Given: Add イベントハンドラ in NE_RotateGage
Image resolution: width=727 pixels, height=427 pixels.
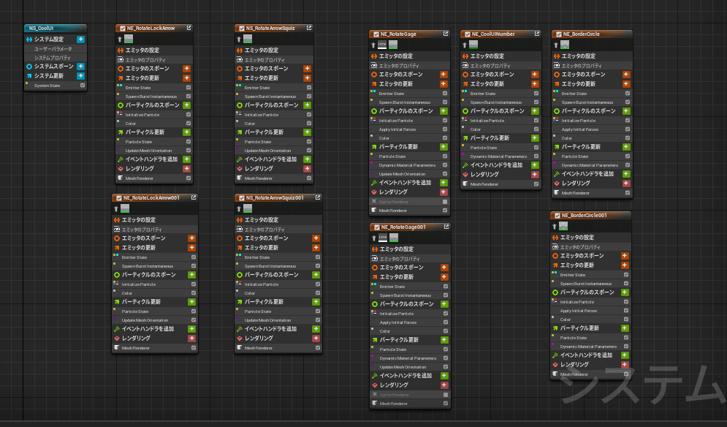Looking at the screenshot, I should [444, 183].
